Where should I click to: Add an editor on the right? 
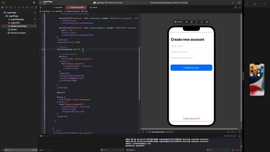(x=240, y=8)
